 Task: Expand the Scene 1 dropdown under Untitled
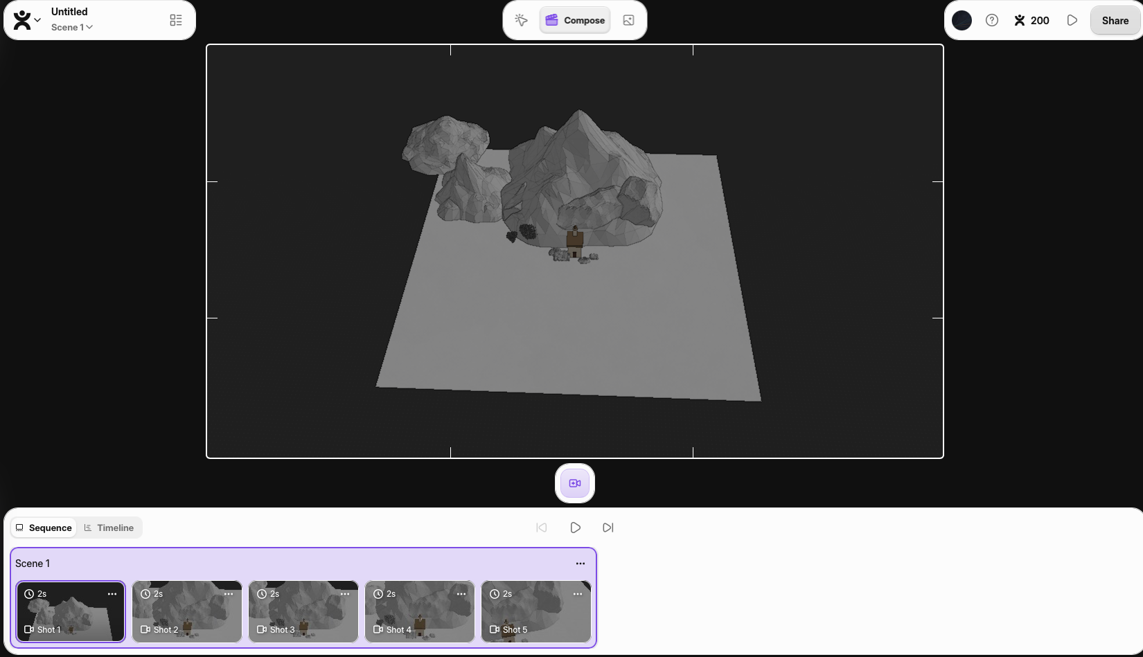point(72,28)
